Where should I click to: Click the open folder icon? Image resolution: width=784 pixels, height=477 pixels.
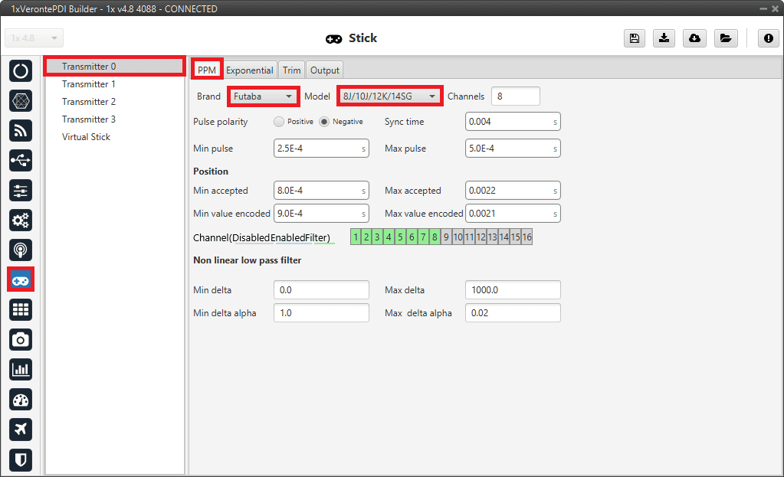[x=725, y=38]
